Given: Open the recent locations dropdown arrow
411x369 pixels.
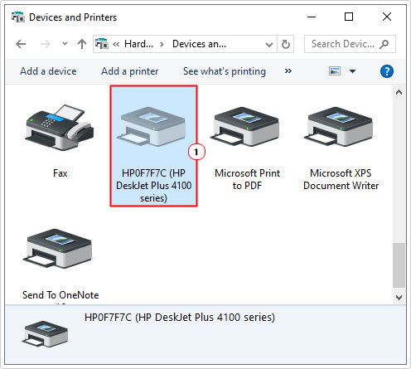Looking at the screenshot, I should pyautogui.click(x=65, y=44).
